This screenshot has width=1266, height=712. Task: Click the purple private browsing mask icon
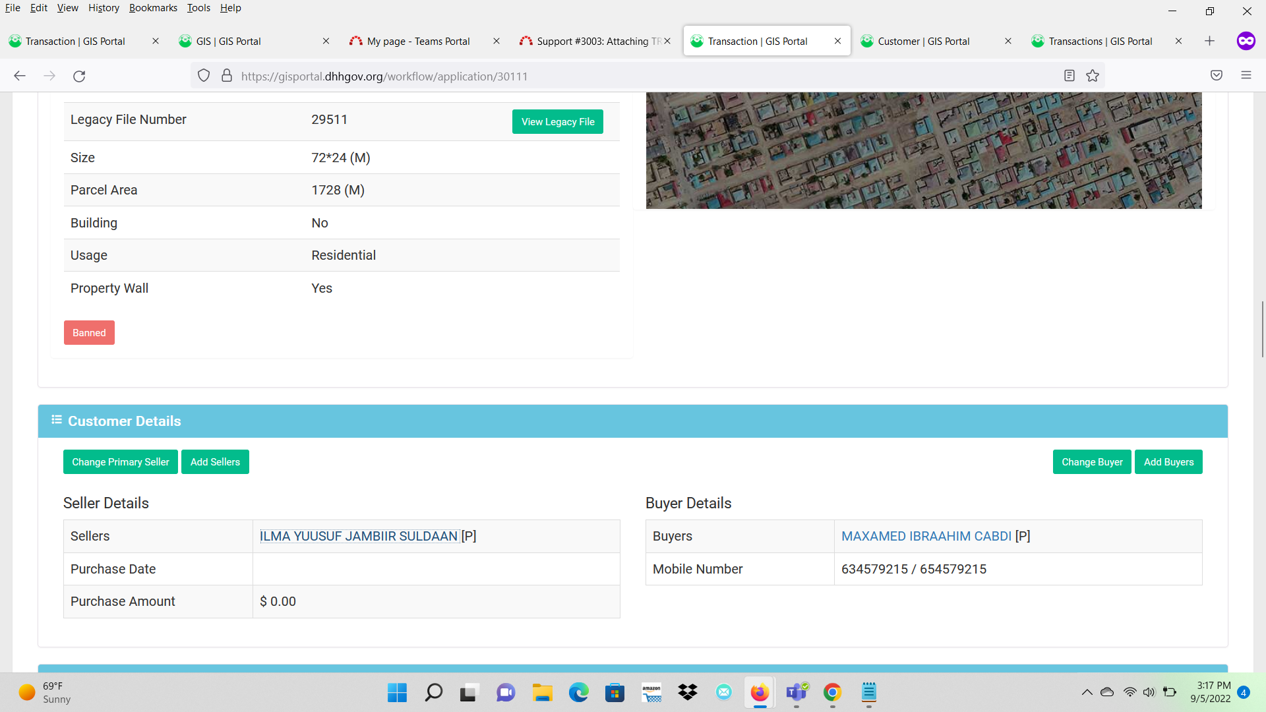[x=1246, y=41]
